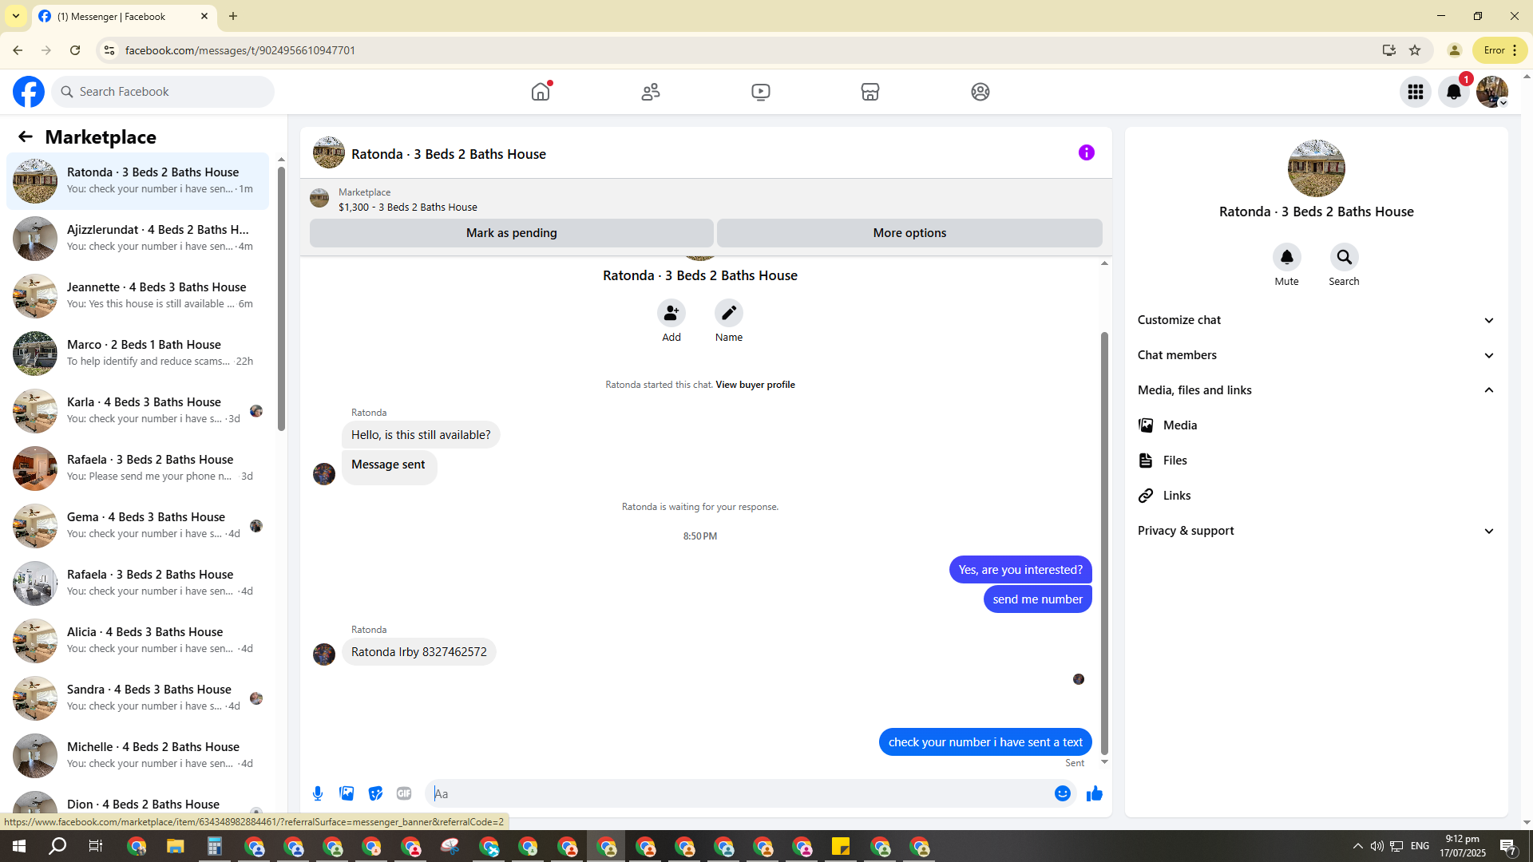The width and height of the screenshot is (1533, 862).
Task: Bookmark this page with star icon
Action: tap(1415, 50)
